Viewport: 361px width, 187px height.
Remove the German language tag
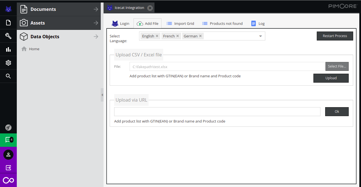click(200, 36)
